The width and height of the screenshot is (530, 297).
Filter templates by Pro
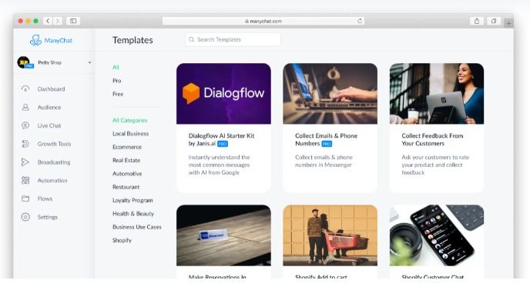click(x=116, y=81)
